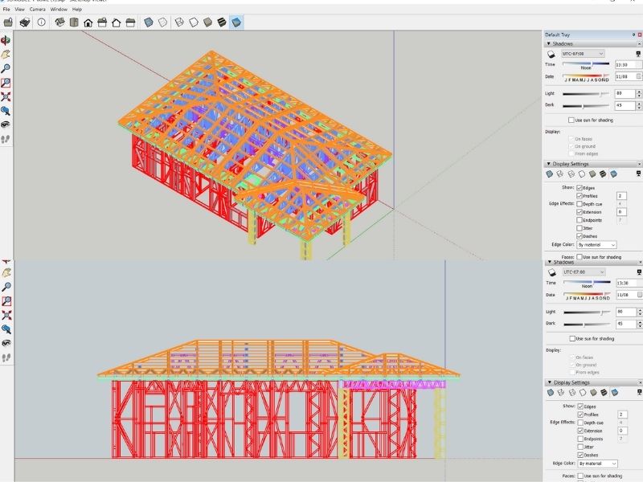This screenshot has height=482, width=643.
Task: Select the Orbit tool in upper toolbar
Action: pyautogui.click(x=6, y=40)
